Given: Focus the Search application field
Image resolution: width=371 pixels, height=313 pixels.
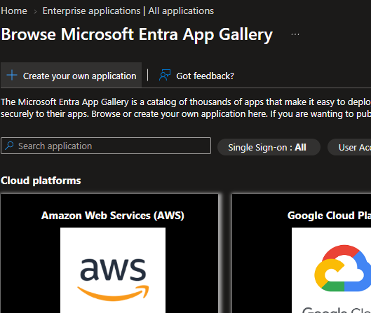Looking at the screenshot, I should pos(106,146).
